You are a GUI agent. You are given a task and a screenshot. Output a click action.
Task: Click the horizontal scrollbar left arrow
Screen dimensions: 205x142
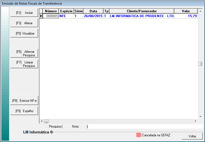[42, 121]
